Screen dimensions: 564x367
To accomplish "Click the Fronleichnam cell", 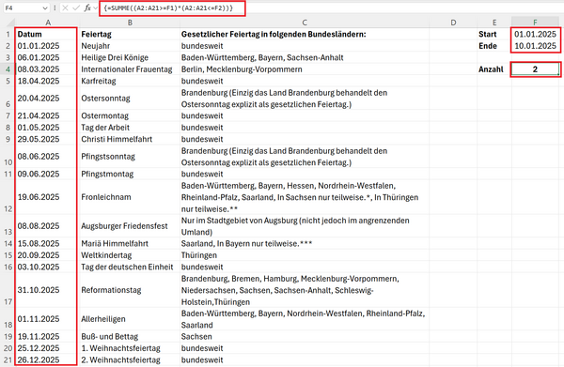I will click(130, 197).
